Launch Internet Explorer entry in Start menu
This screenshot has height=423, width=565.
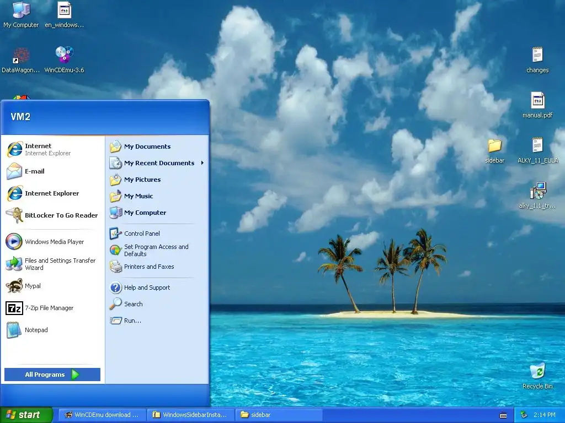[52, 193]
